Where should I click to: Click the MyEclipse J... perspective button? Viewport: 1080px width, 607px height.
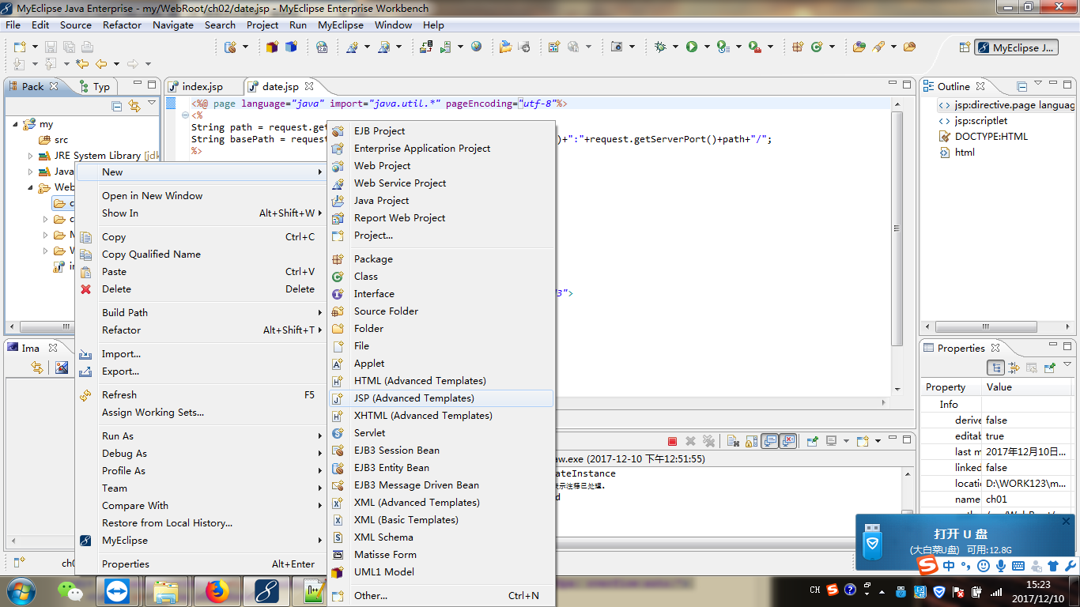(x=1016, y=47)
